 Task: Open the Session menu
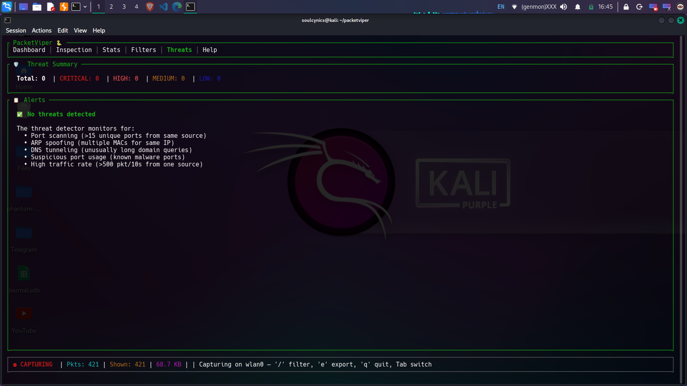16,31
